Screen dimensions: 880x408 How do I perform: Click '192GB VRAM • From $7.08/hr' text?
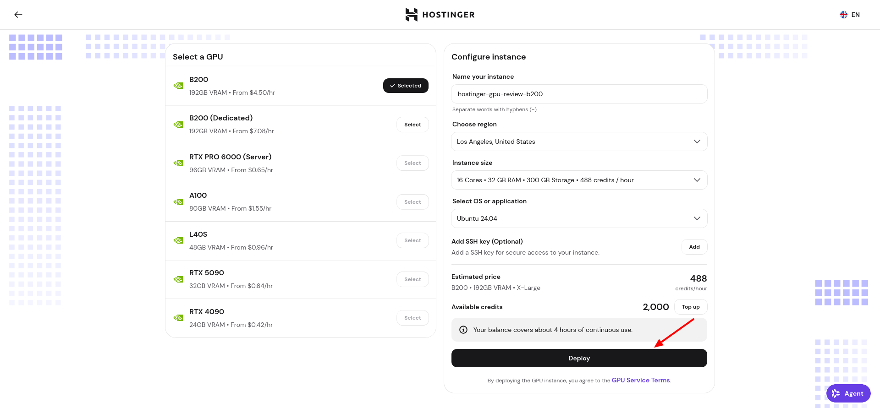[x=231, y=131]
